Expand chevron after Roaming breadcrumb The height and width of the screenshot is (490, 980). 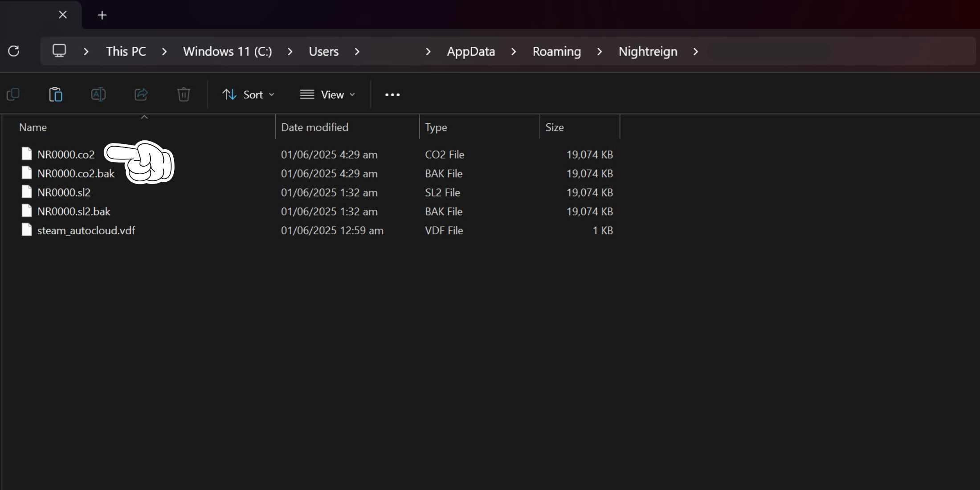tap(600, 52)
